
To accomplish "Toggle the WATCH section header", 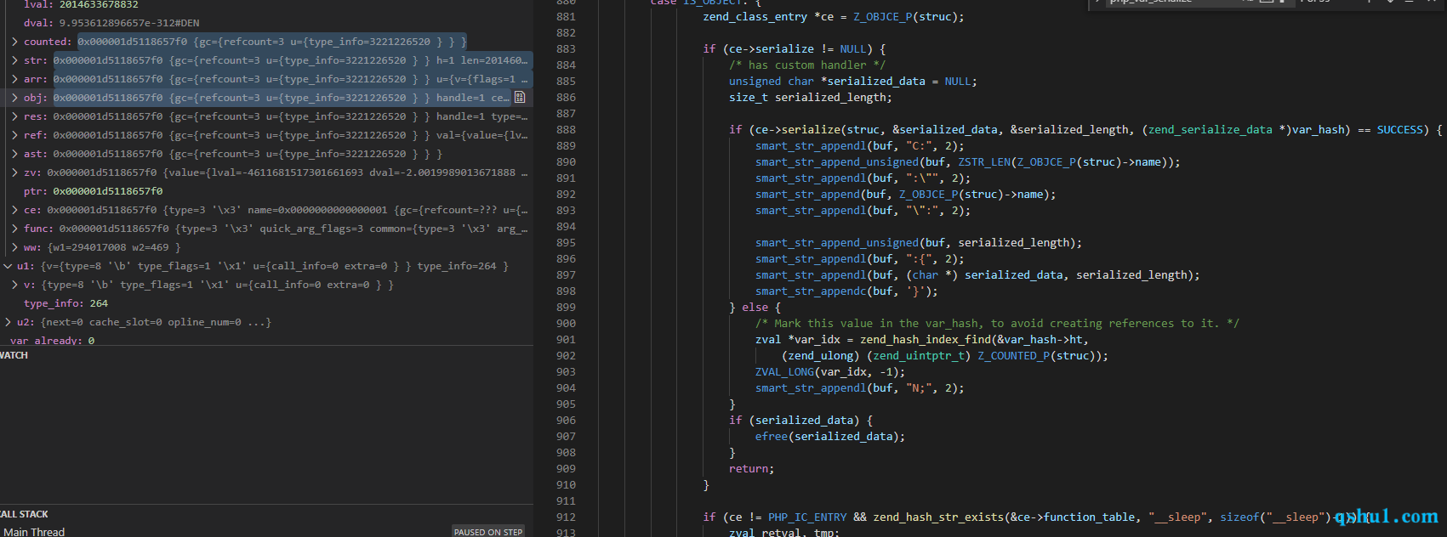I will point(266,355).
